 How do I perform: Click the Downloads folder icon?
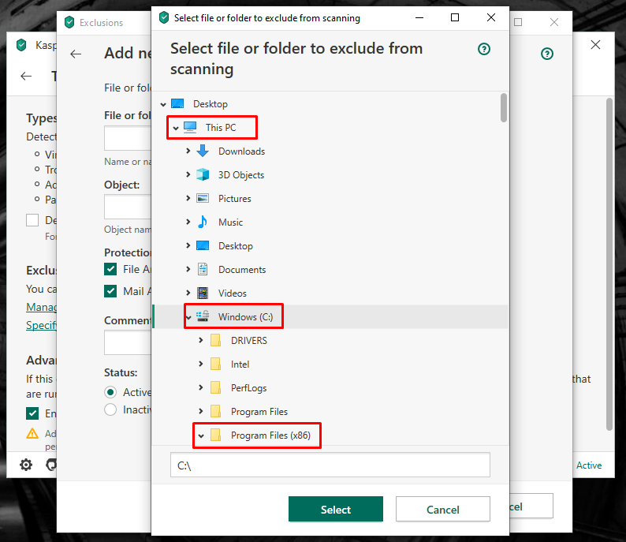(203, 151)
